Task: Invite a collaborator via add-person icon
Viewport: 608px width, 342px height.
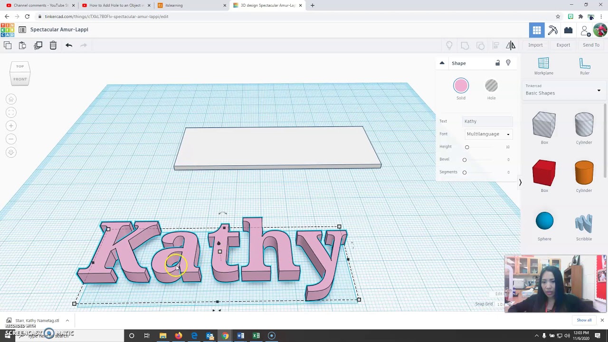Action: point(585,31)
